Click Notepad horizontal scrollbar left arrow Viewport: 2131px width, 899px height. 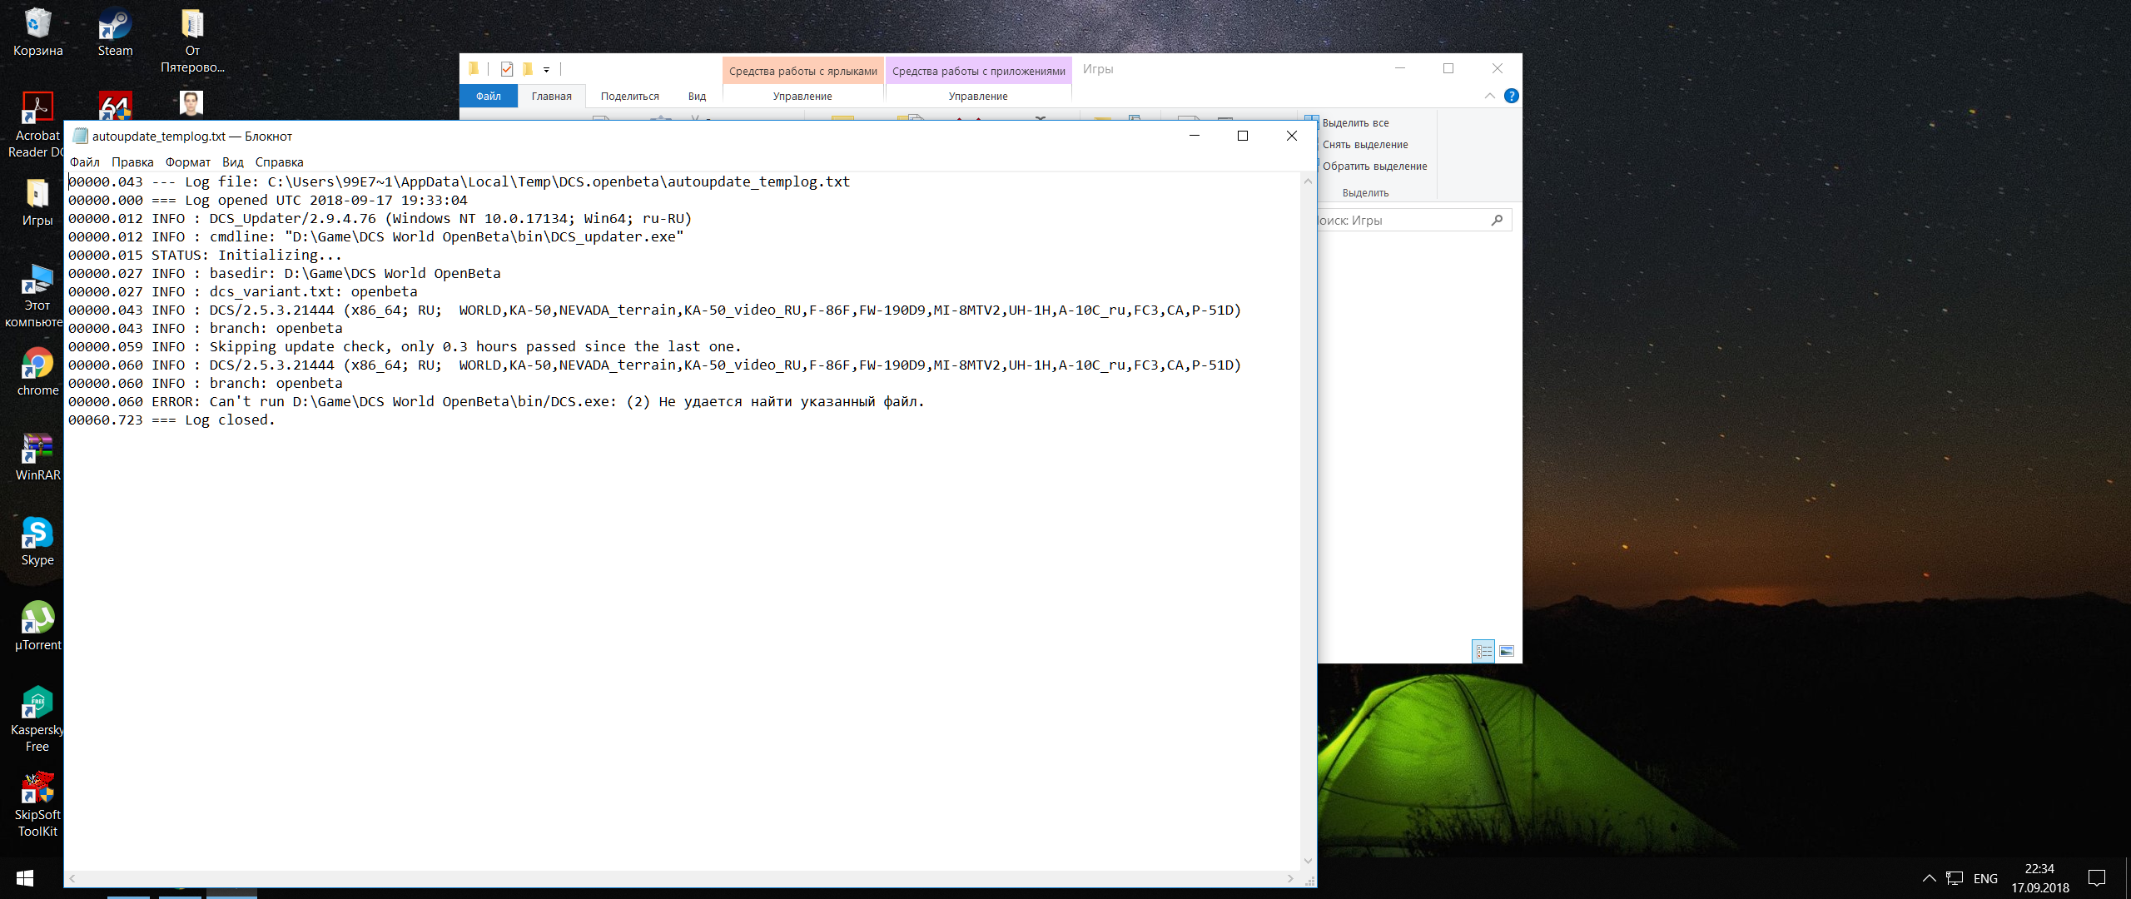(x=73, y=878)
